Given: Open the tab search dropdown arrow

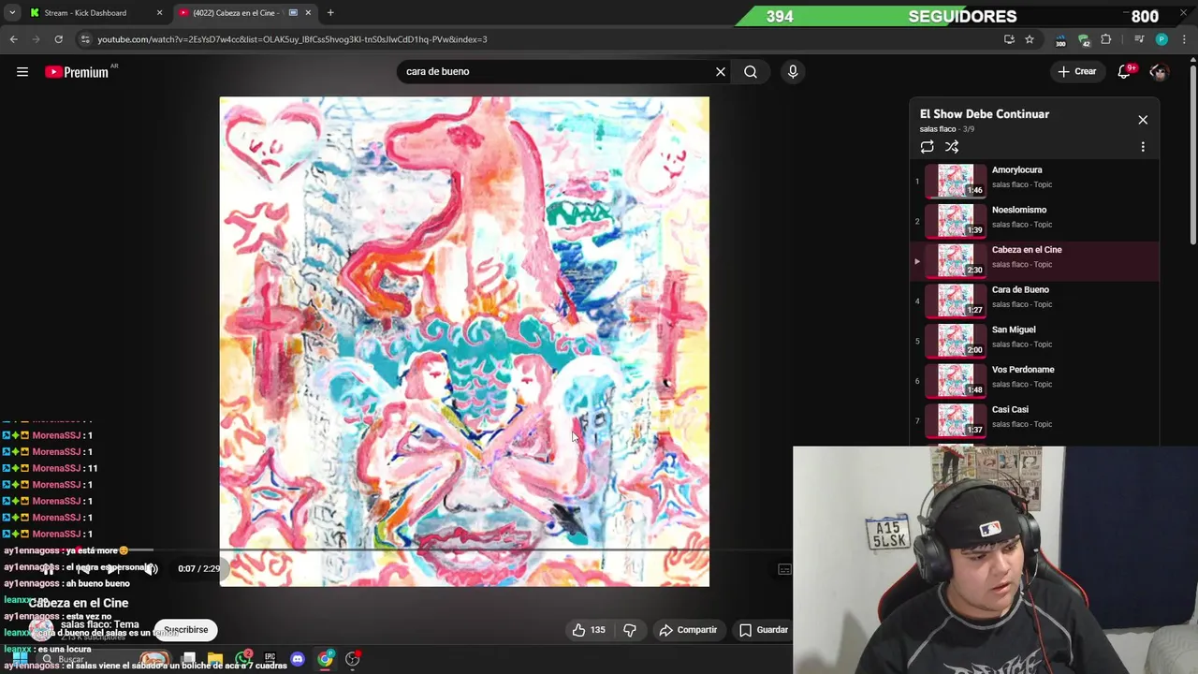Looking at the screenshot, I should click(x=11, y=13).
